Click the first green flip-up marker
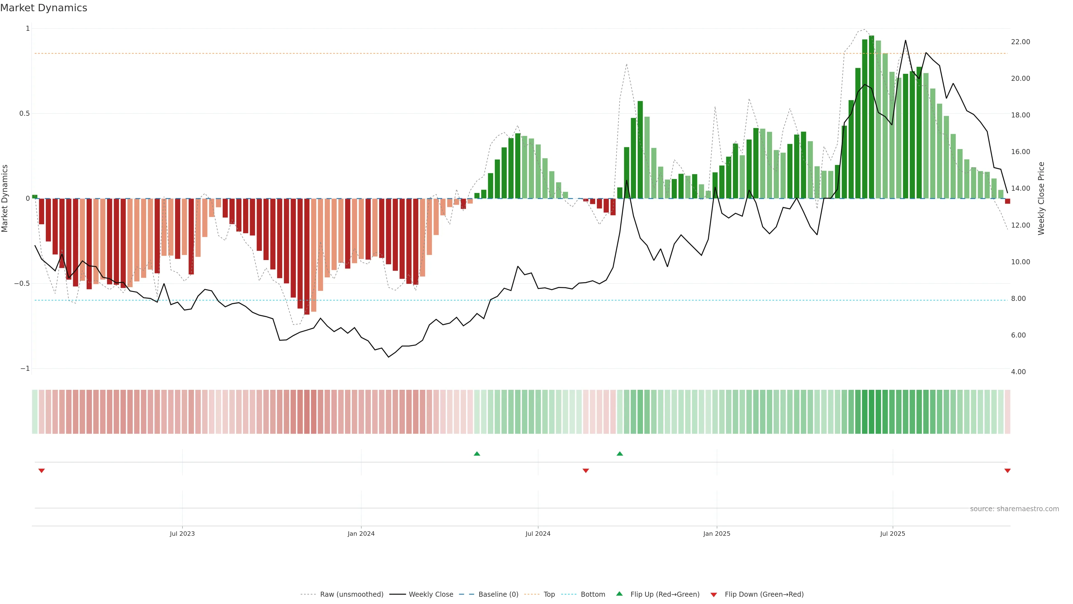 tap(477, 454)
